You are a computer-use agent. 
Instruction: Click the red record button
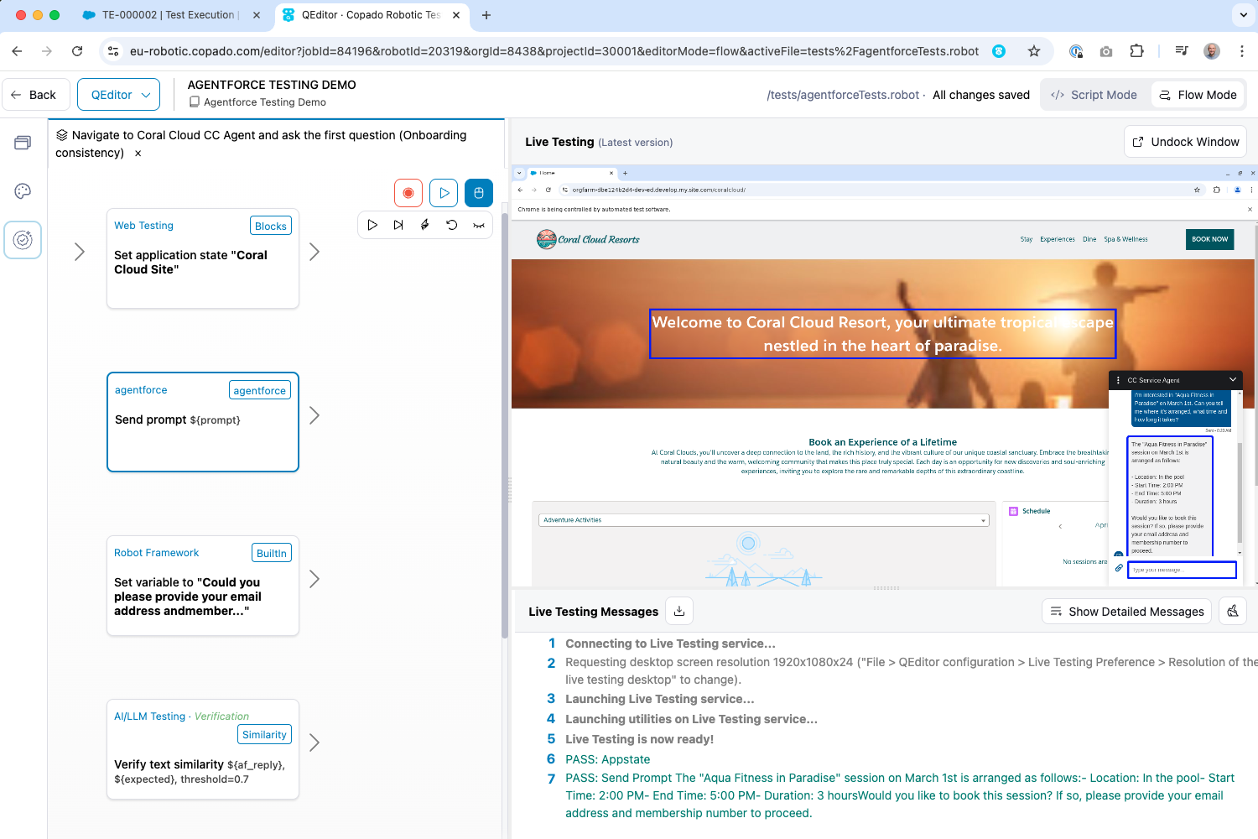point(408,193)
